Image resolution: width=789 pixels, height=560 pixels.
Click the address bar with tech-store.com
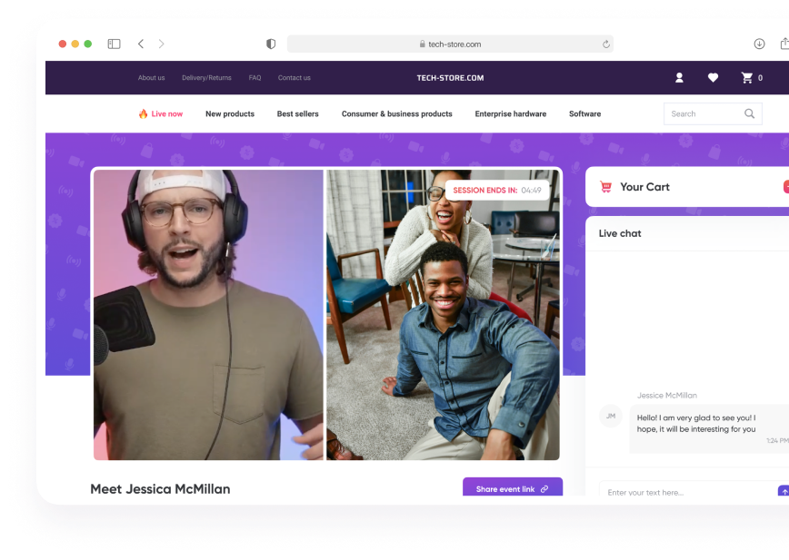pos(450,44)
